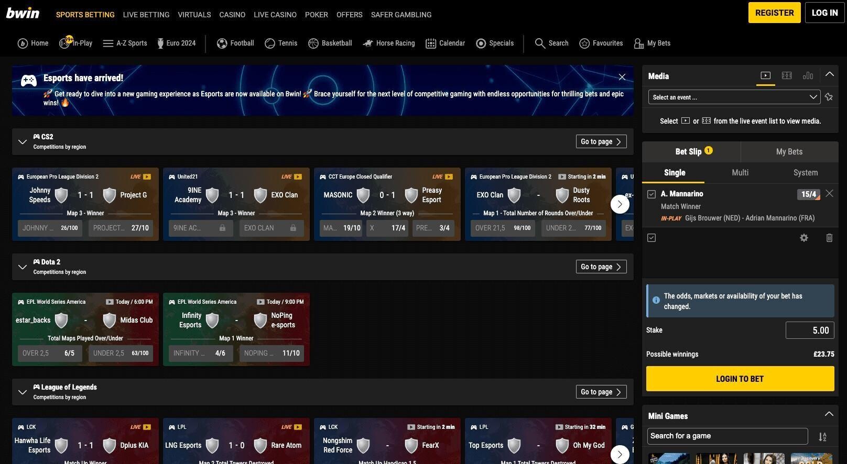Open LIVE BETTING top menu
Viewport: 847px width, 464px height.
[146, 15]
